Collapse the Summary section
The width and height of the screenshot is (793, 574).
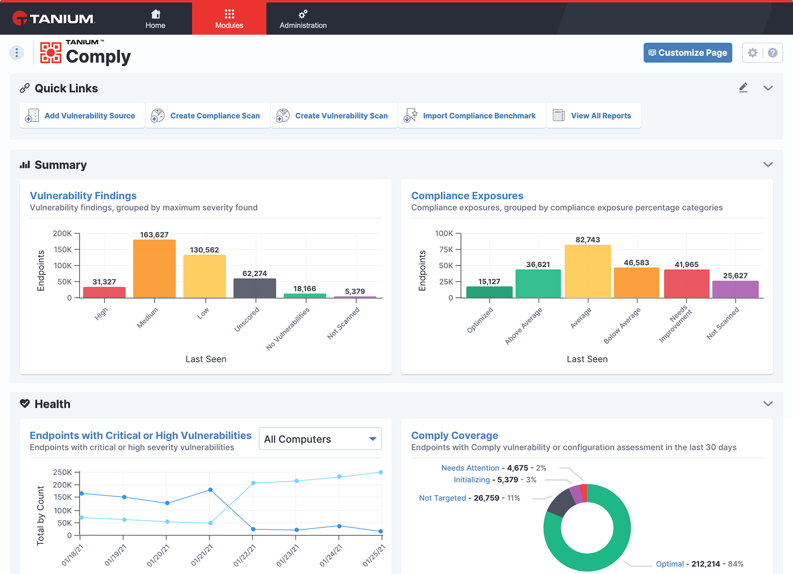[x=768, y=164]
